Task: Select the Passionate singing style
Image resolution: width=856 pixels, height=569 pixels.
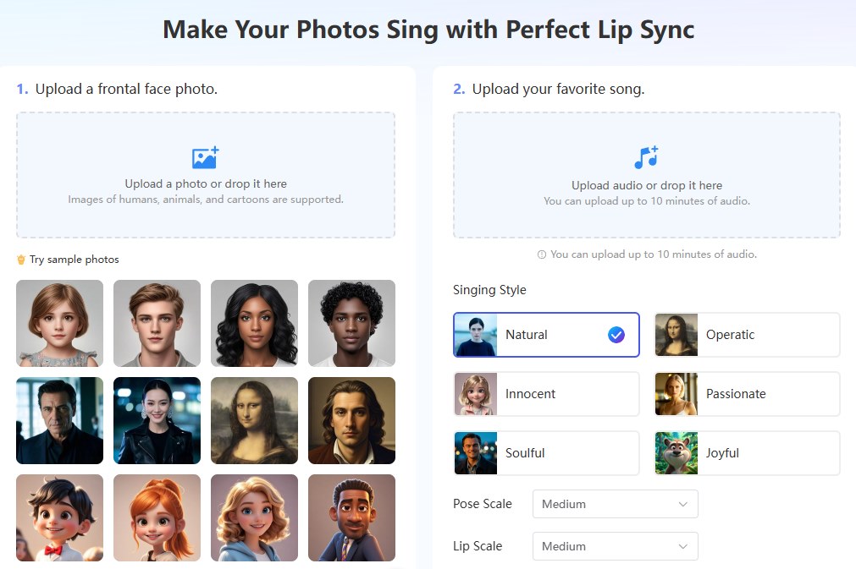Action: pos(747,394)
